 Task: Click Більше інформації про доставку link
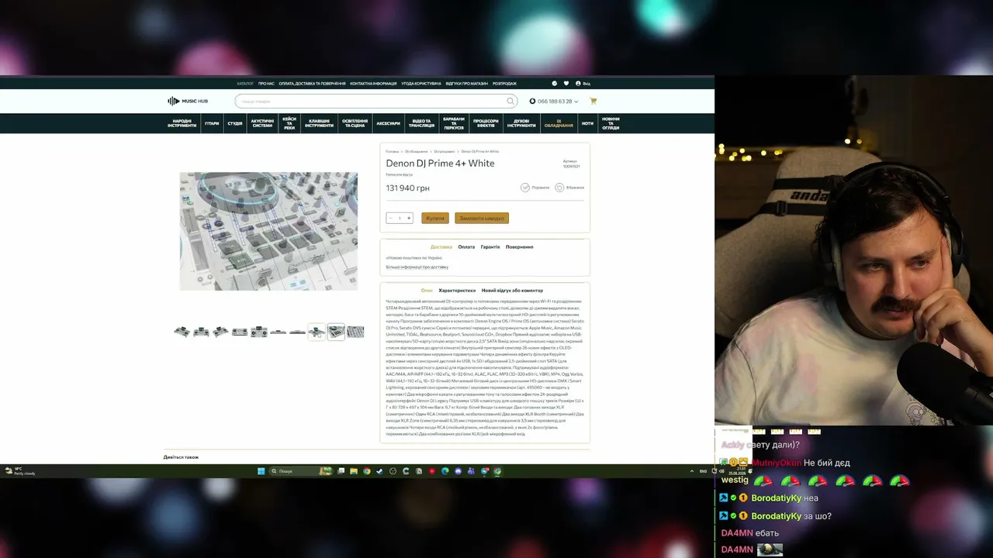pos(417,267)
